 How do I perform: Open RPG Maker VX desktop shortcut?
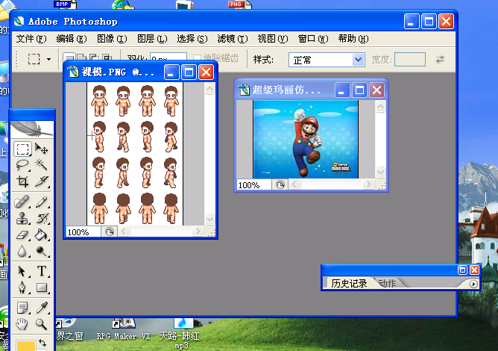point(123,329)
